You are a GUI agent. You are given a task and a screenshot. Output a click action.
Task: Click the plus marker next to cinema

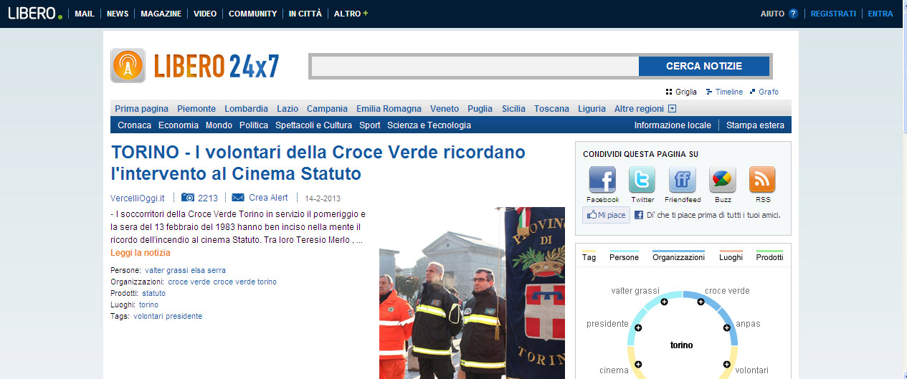pyautogui.click(x=638, y=364)
